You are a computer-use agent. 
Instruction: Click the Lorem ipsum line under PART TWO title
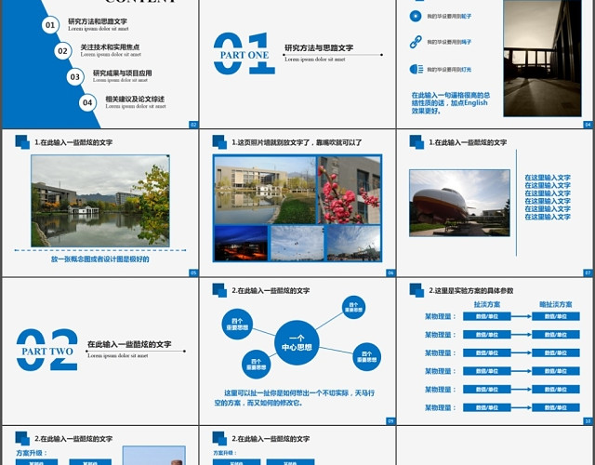[x=118, y=355]
